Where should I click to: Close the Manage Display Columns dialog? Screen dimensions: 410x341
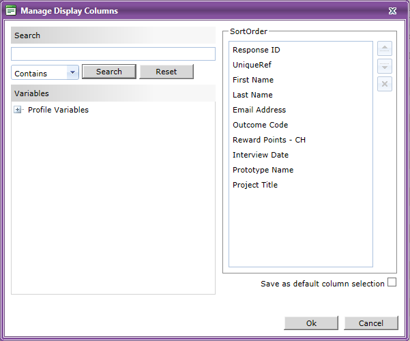(x=392, y=11)
